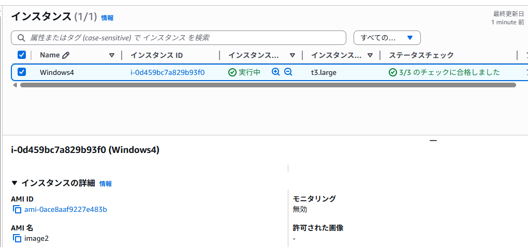The image size is (528, 247).
Task: Click the zoom-in filter icon beside 実行中
Action: tap(276, 72)
